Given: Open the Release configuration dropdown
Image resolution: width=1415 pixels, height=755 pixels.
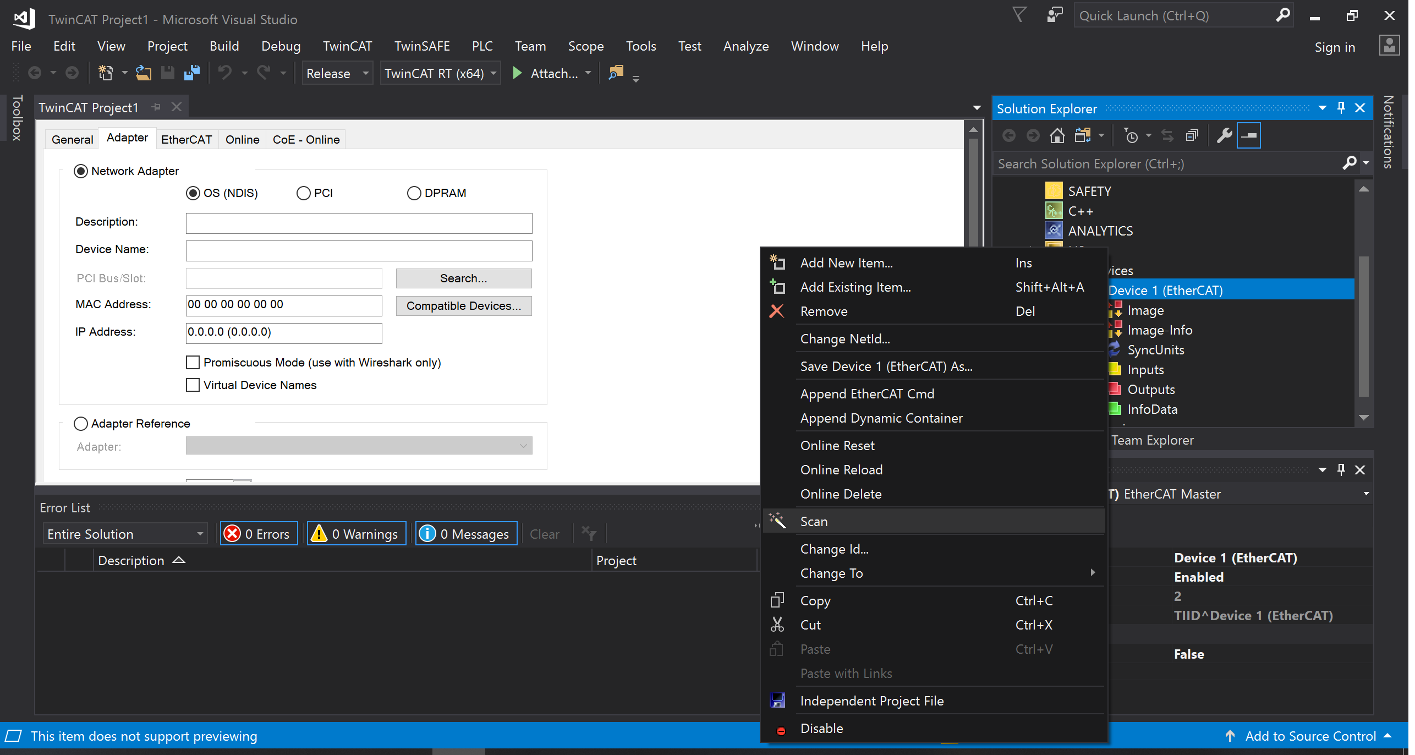Looking at the screenshot, I should click(337, 73).
